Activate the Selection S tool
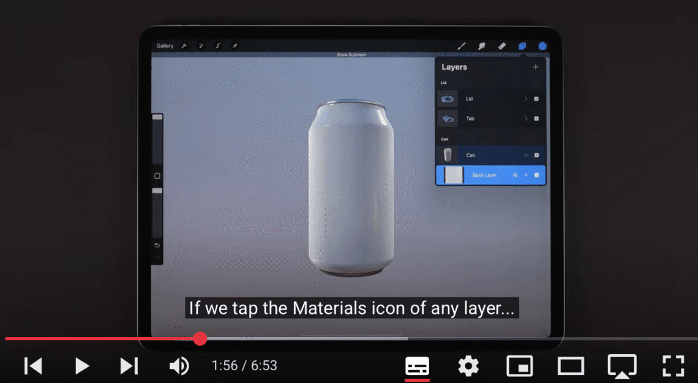 coord(218,46)
